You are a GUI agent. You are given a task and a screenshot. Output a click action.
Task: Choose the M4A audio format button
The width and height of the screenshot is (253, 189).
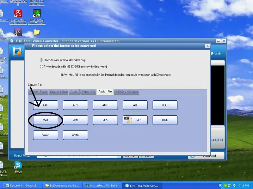46,120
